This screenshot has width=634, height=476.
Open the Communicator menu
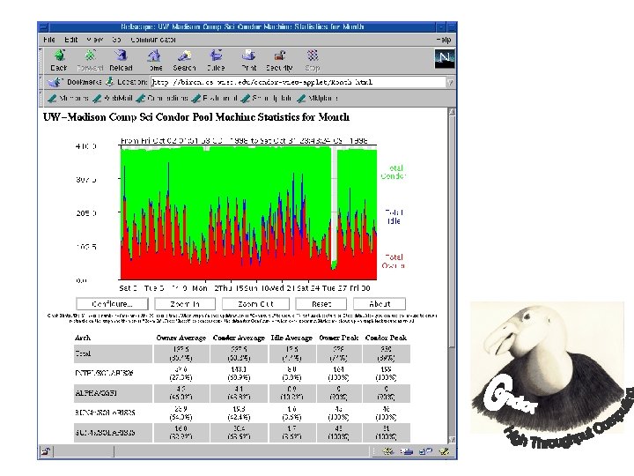(153, 40)
